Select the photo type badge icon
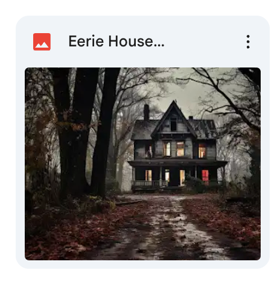Screen dimensions: 280x282 click(x=42, y=42)
